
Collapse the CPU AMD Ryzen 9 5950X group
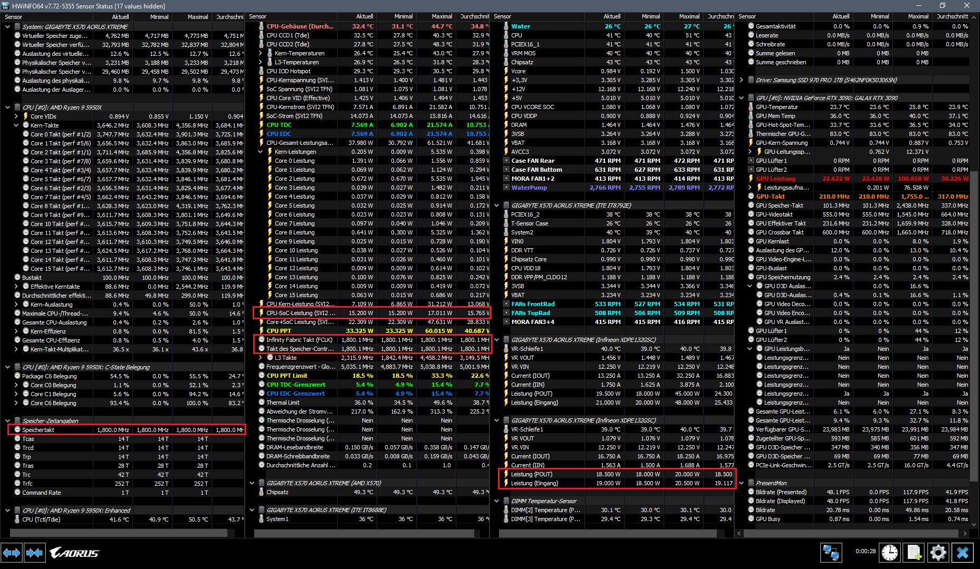[7, 107]
